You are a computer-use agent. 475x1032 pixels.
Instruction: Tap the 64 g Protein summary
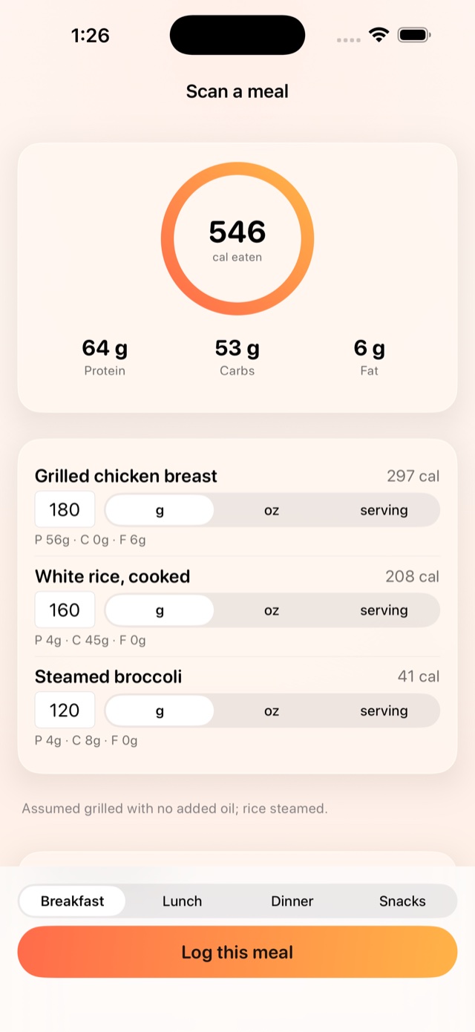[x=105, y=357]
